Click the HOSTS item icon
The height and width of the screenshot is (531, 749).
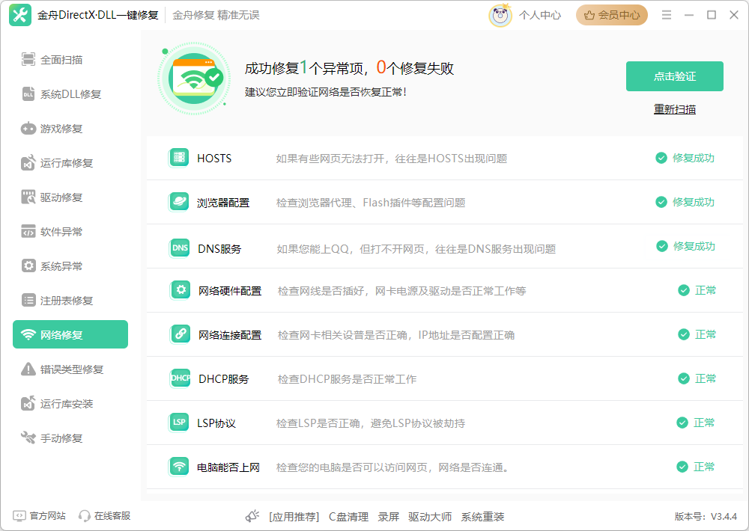click(179, 158)
